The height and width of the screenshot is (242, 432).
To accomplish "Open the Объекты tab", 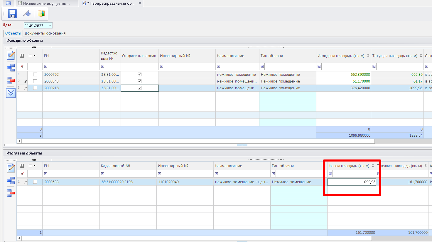I will point(13,33).
